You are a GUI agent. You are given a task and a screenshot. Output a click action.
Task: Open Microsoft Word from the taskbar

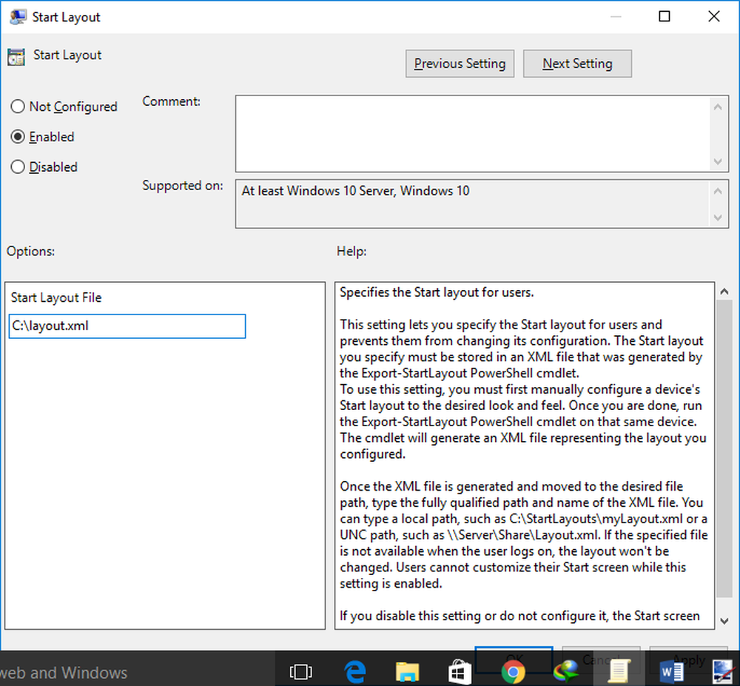[673, 671]
